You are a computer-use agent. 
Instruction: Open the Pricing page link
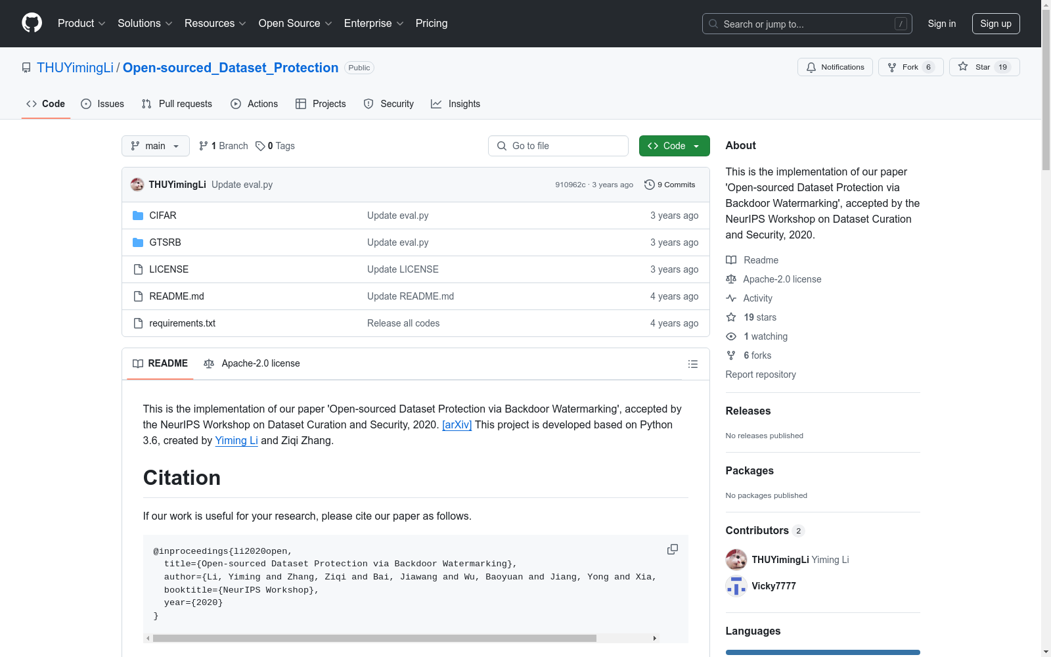click(432, 23)
